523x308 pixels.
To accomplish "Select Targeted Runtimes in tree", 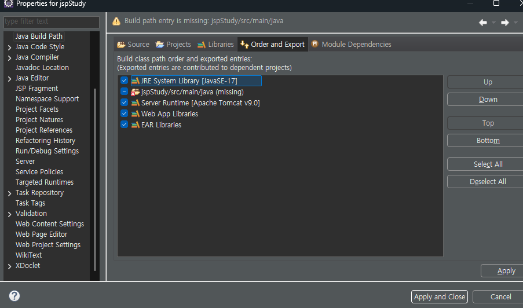I will [45, 182].
